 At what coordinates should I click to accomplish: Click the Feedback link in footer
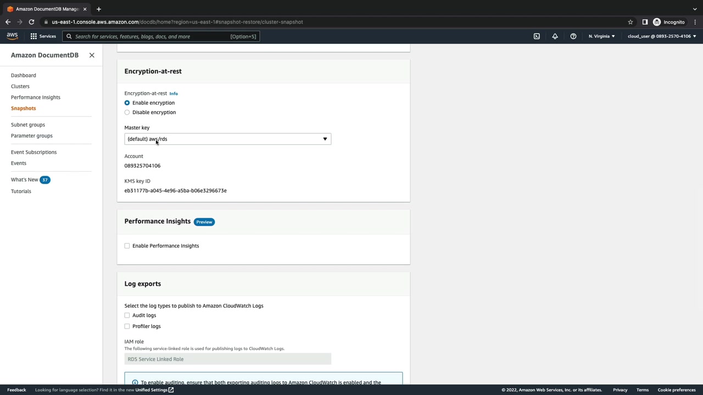coord(16,390)
